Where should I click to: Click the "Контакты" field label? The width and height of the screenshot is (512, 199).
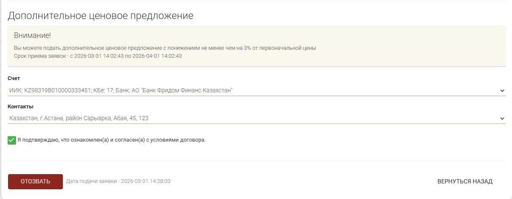20,107
